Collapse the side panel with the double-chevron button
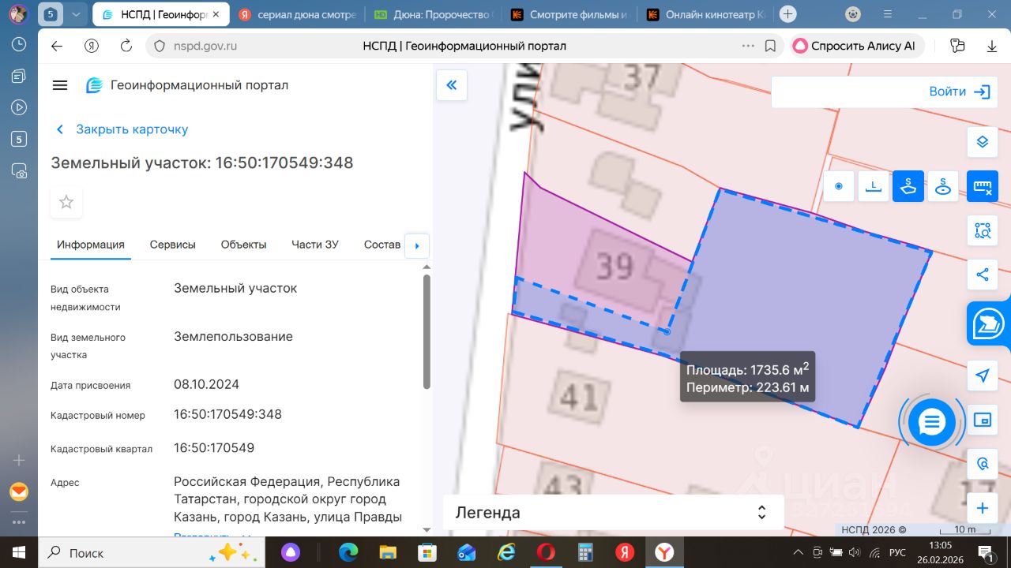Image resolution: width=1011 pixels, height=568 pixels. pos(452,85)
